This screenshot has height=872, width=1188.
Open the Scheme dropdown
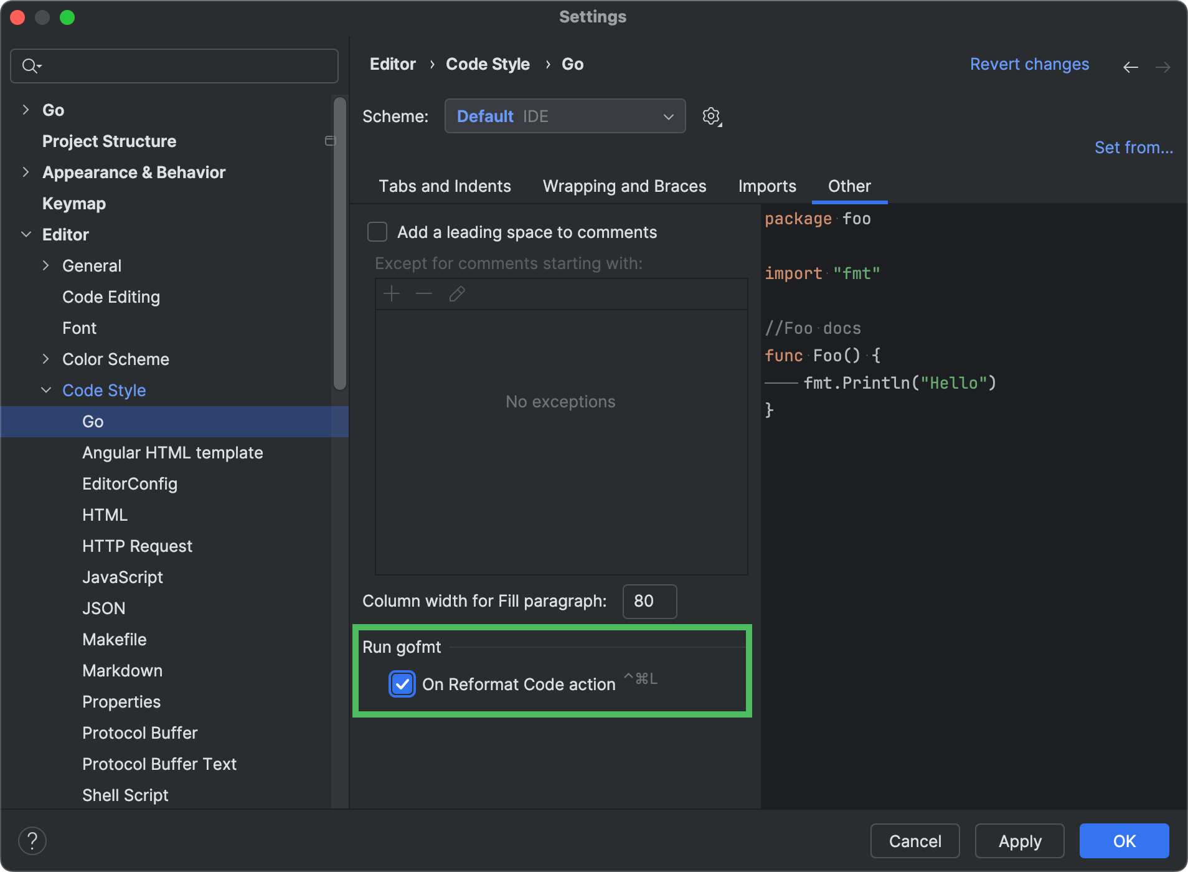565,116
